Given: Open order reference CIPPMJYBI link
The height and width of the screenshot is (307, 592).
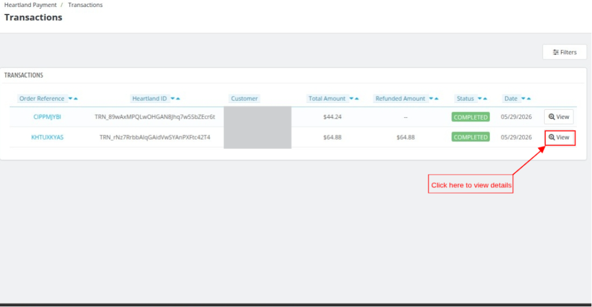Looking at the screenshot, I should click(47, 117).
